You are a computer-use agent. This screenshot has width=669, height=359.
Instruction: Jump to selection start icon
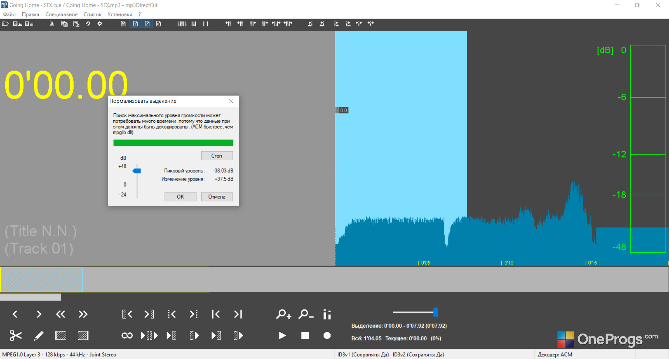click(x=127, y=314)
